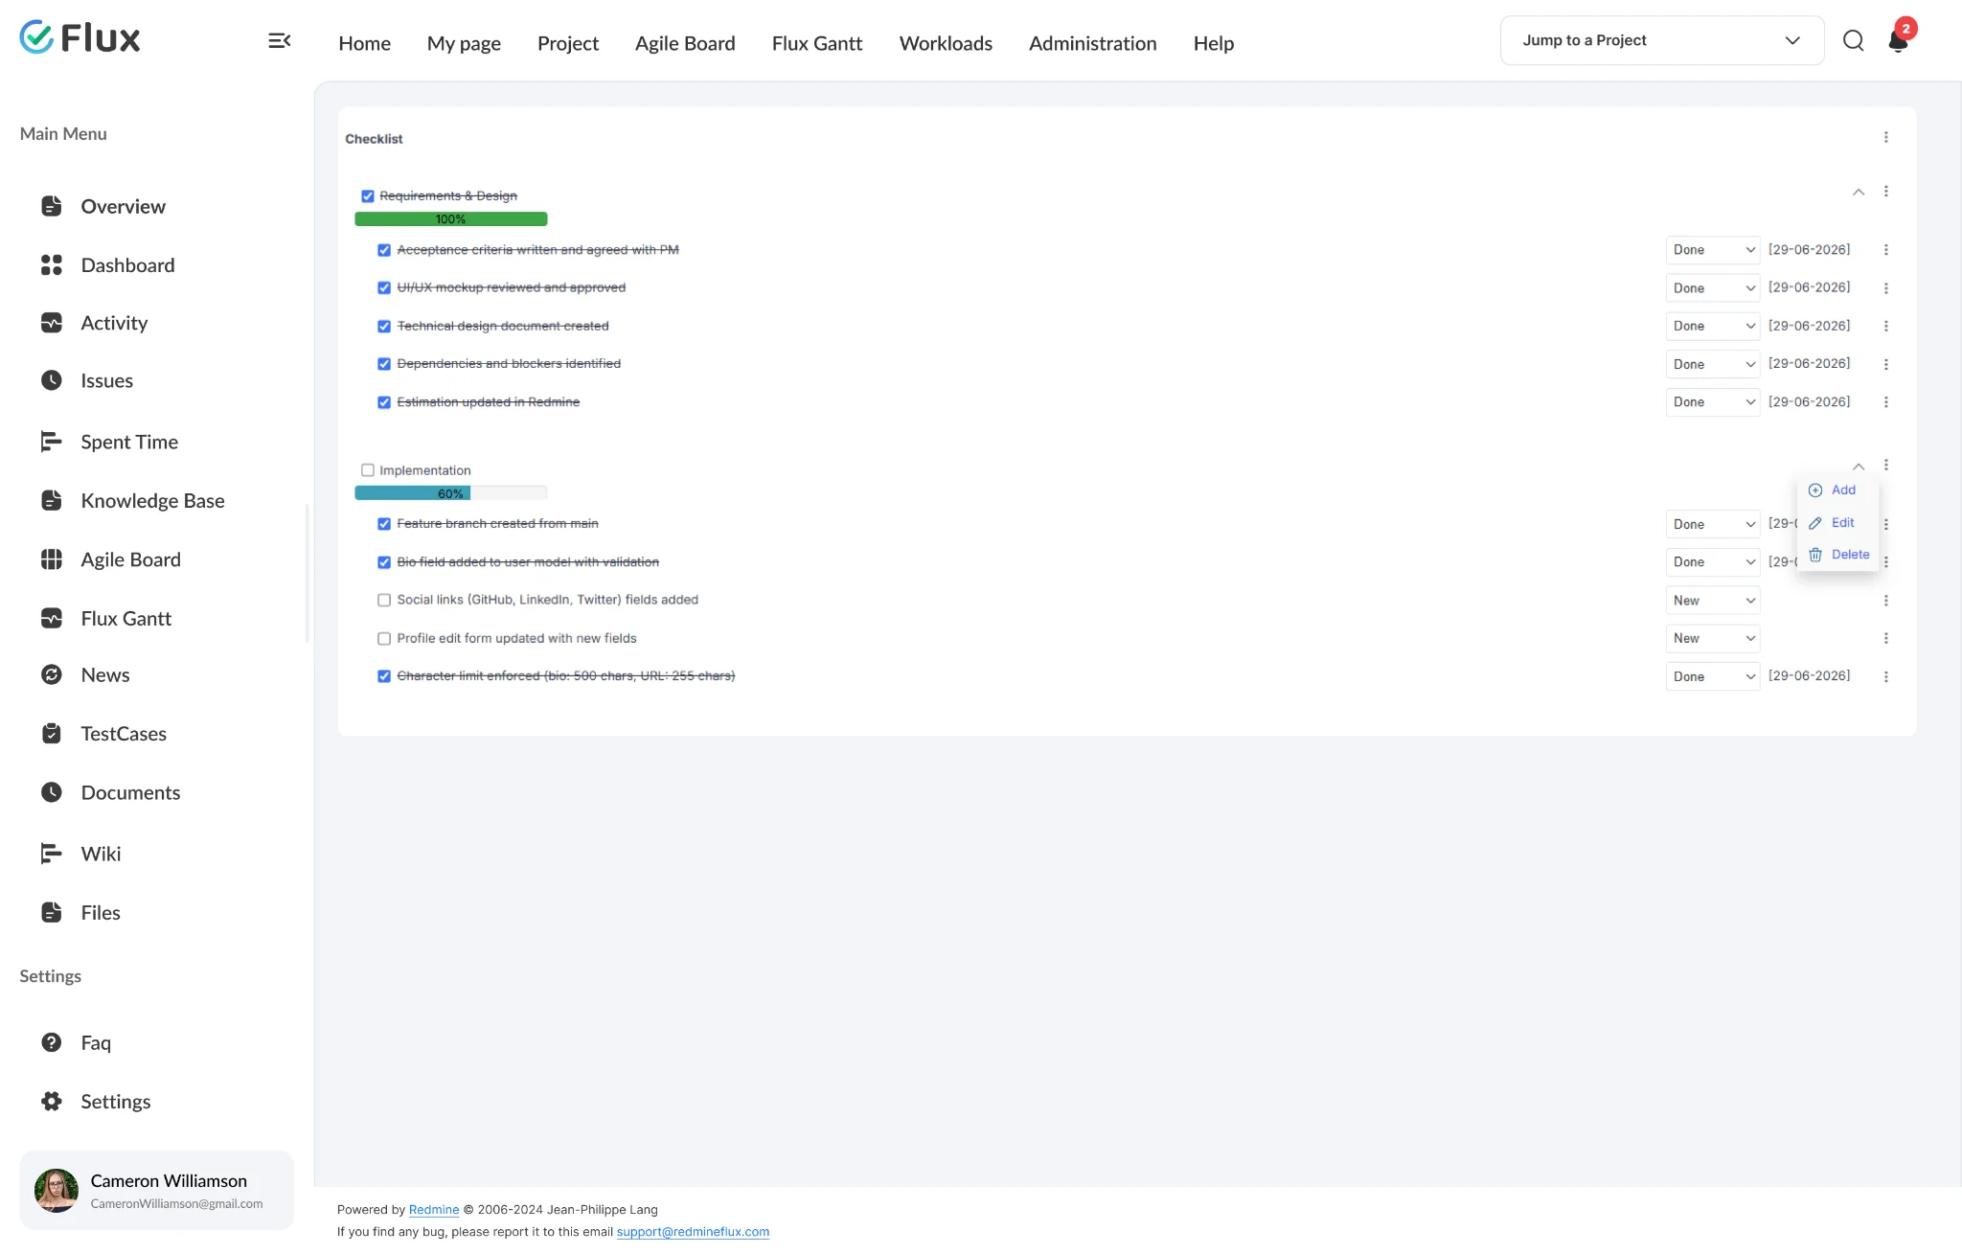Viewport: 1962px width, 1254px height.
Task: Click the Issues clock icon in the sidebar
Action: click(x=52, y=380)
